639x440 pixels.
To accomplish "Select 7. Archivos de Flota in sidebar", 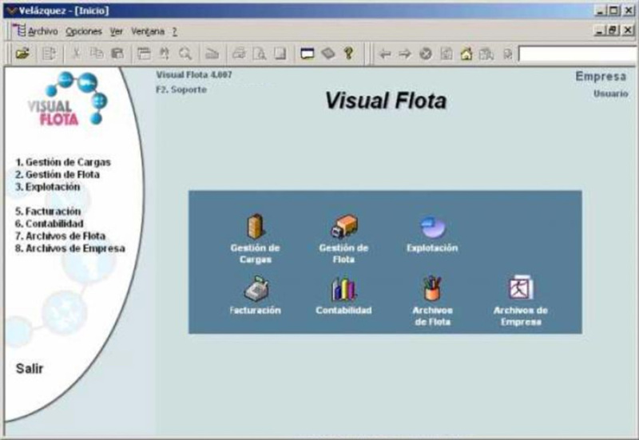I will pyautogui.click(x=60, y=236).
